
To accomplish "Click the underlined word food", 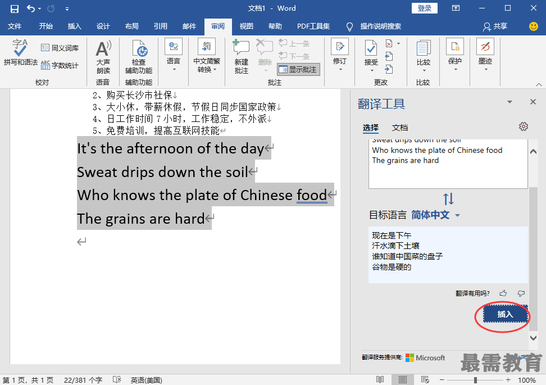I will click(x=312, y=195).
